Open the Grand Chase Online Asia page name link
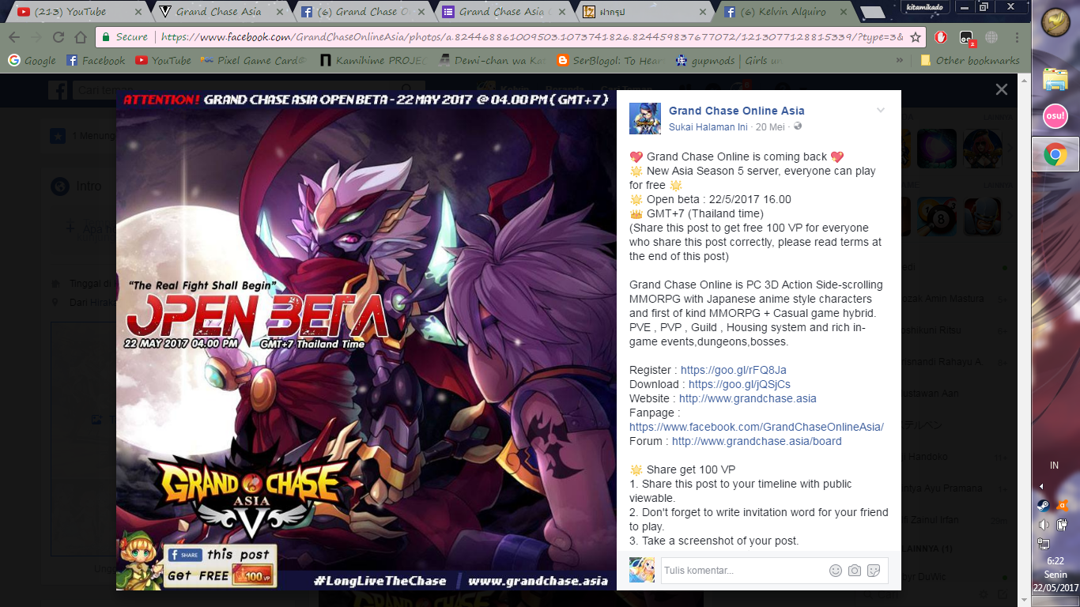Image resolution: width=1080 pixels, height=607 pixels. pos(737,111)
